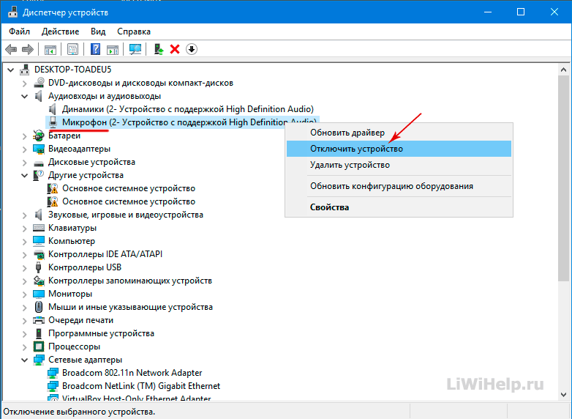Open the Действие menu
Image resolution: width=572 pixels, height=419 pixels.
(60, 31)
